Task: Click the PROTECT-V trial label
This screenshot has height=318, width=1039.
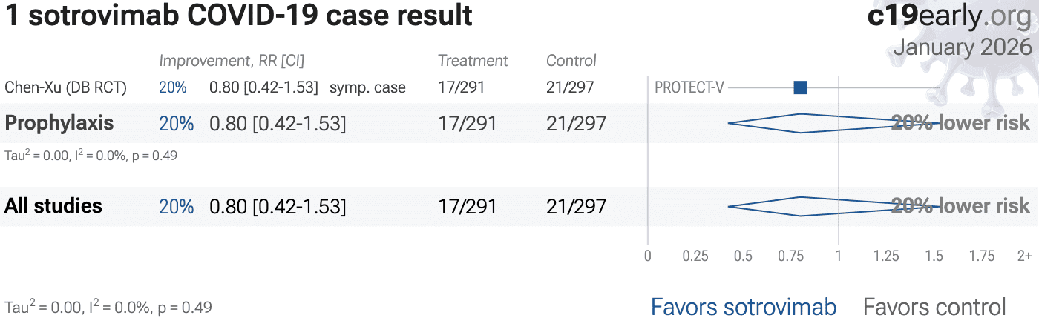Action: click(689, 87)
